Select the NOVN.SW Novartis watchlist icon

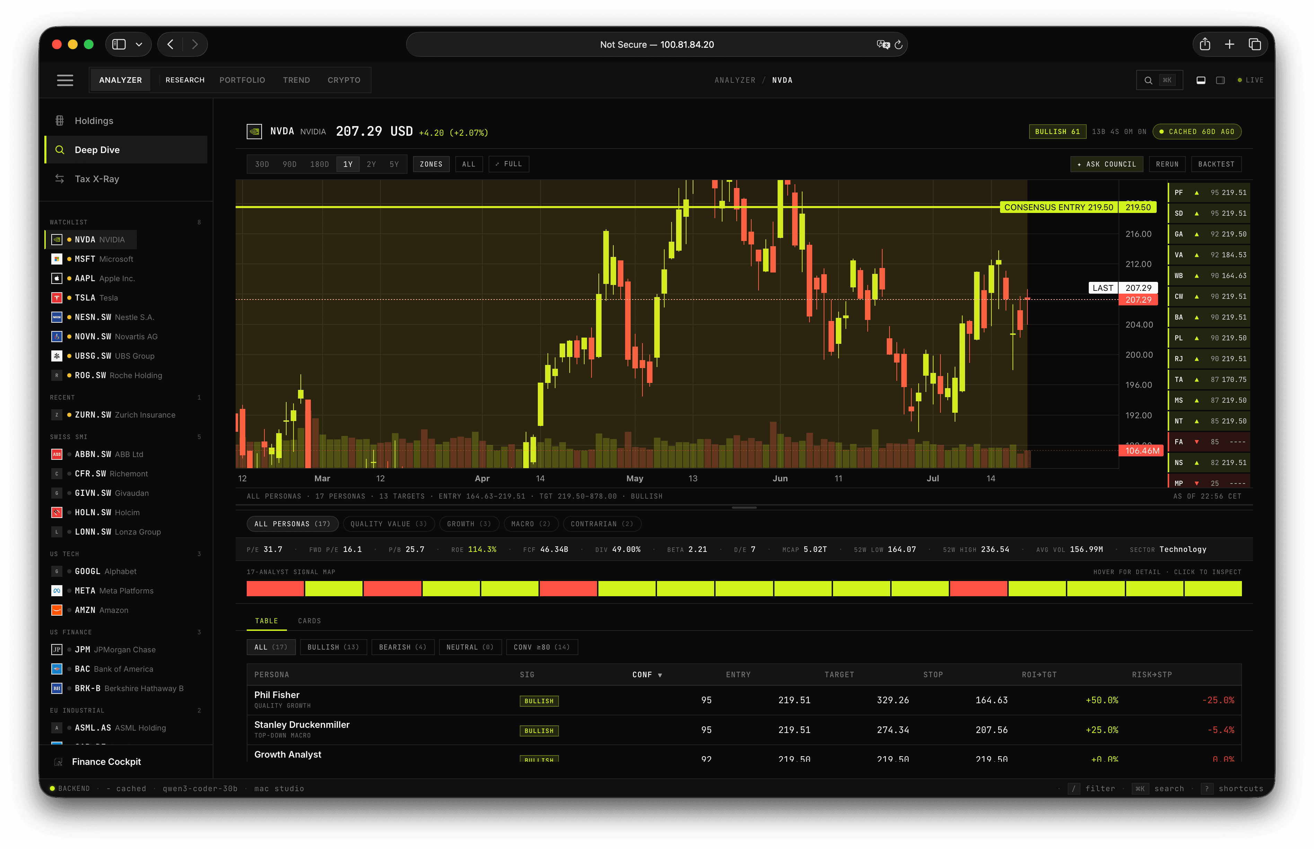point(57,336)
